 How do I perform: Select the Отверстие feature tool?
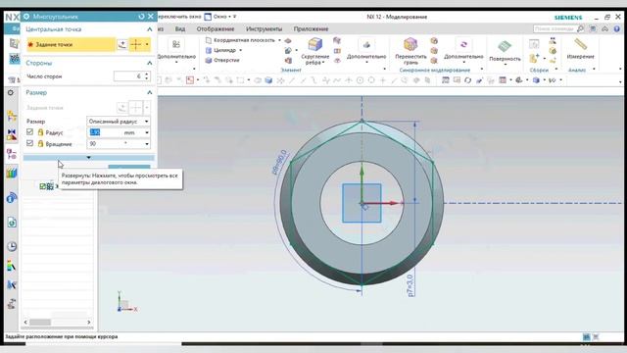[222, 60]
